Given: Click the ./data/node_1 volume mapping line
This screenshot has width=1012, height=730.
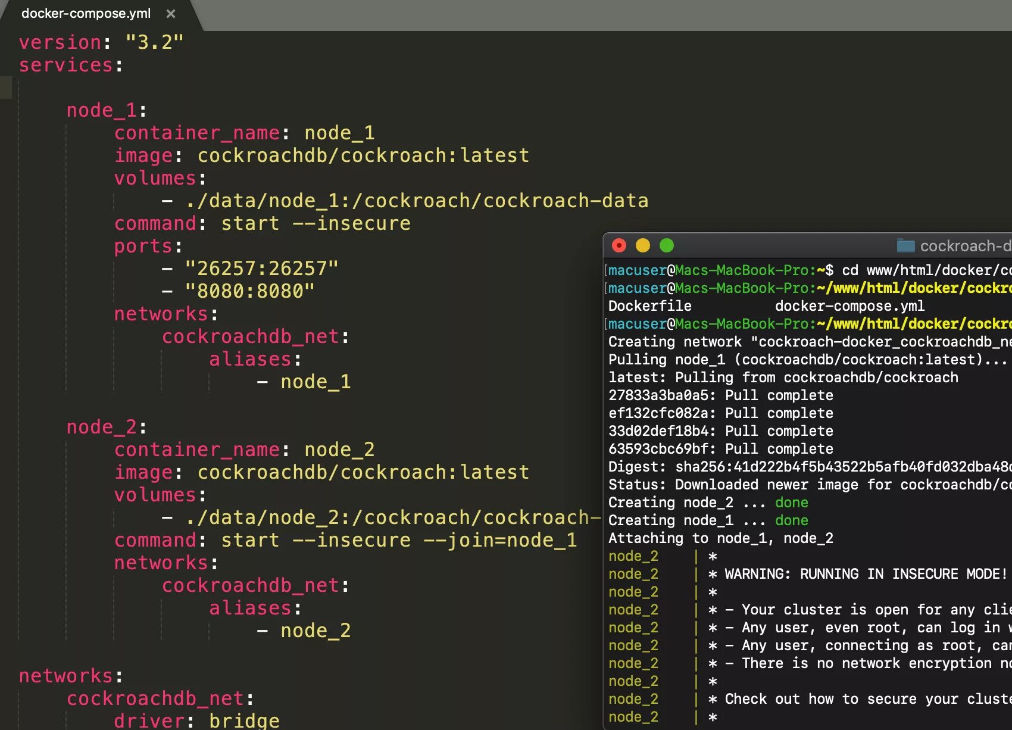Looking at the screenshot, I should (x=405, y=201).
